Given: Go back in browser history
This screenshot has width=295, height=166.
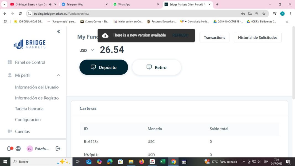Looking at the screenshot, I should tap(5, 14).
